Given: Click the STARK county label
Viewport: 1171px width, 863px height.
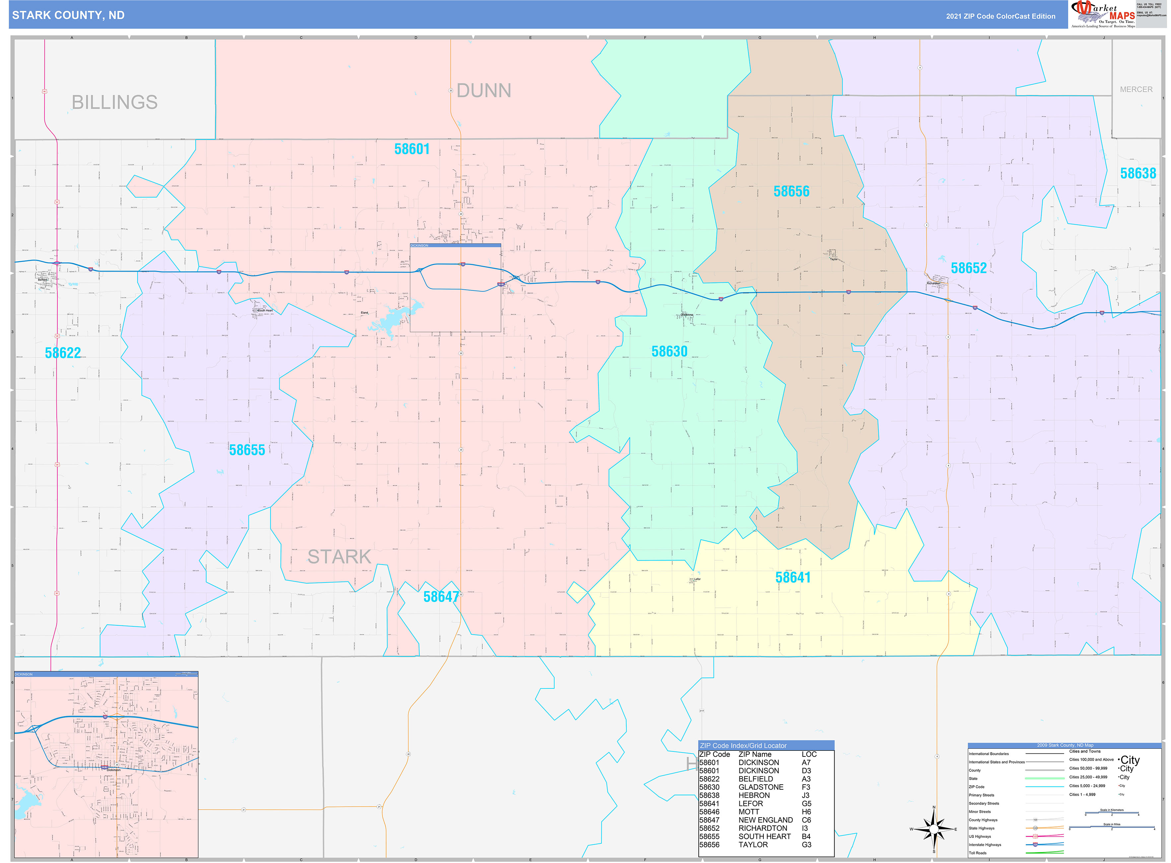Looking at the screenshot, I should (x=339, y=557).
